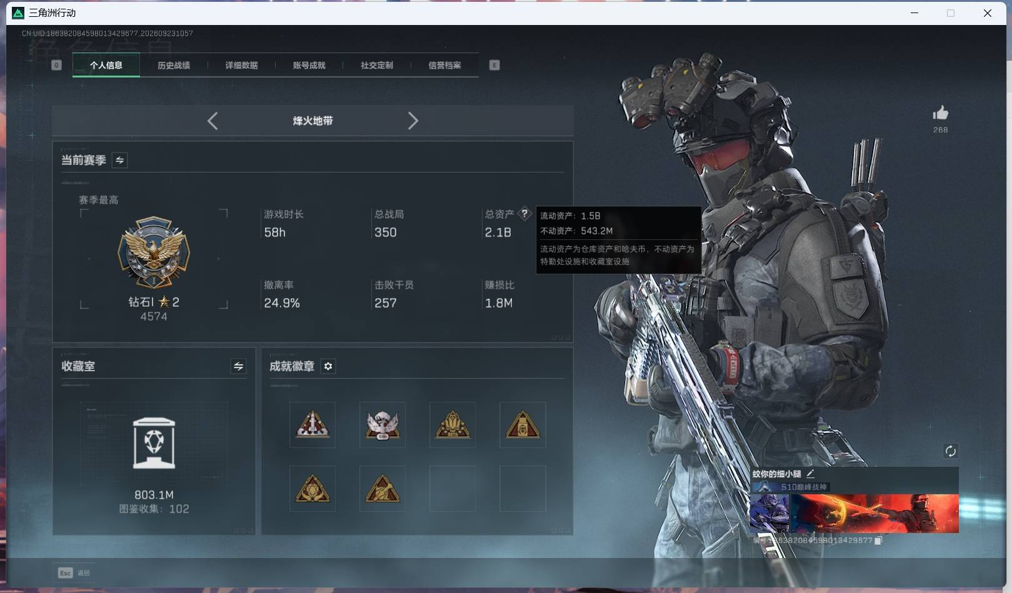Copy the player UID with copy icon
The image size is (1012, 593).
point(878,541)
